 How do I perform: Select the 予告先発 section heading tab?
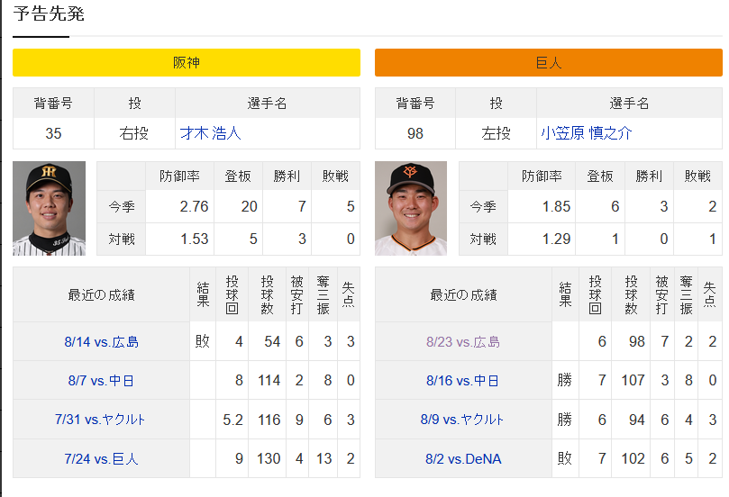[x=49, y=14]
